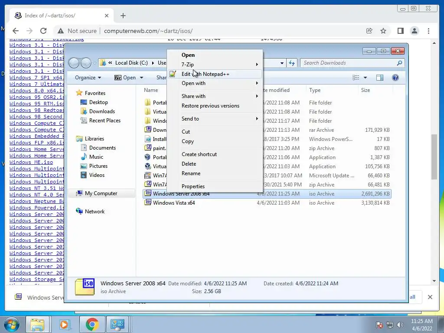
Task: Click the Libraries heading
Action: coord(94,139)
